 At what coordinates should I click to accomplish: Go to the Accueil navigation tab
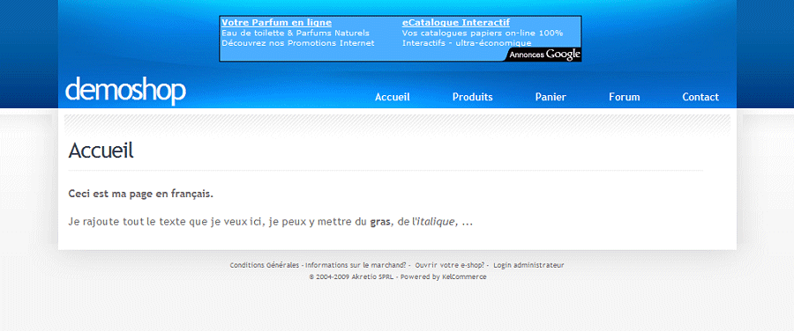pyautogui.click(x=393, y=97)
